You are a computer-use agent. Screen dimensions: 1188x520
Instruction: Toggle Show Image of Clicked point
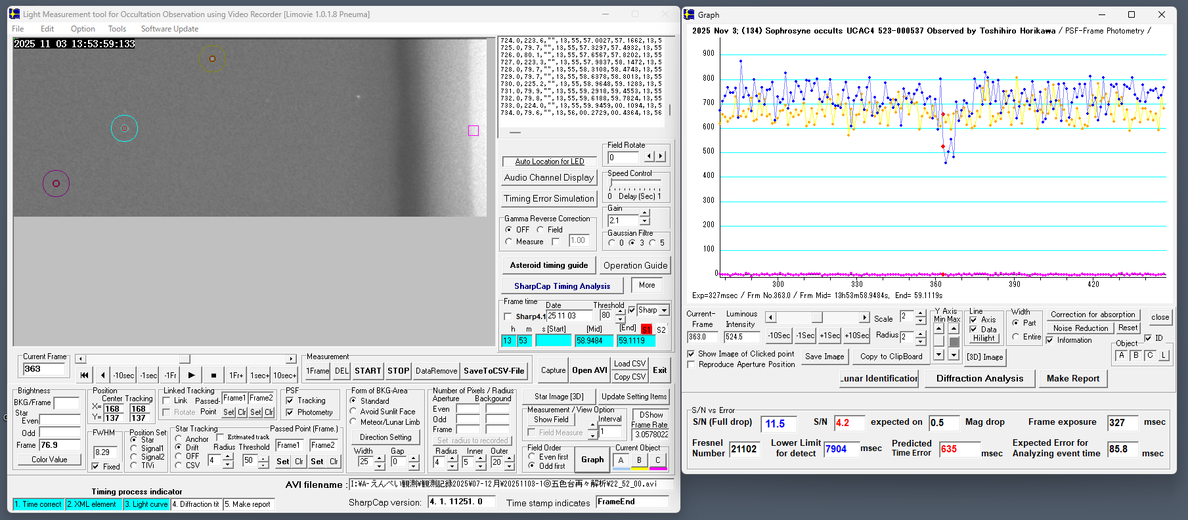coord(691,354)
